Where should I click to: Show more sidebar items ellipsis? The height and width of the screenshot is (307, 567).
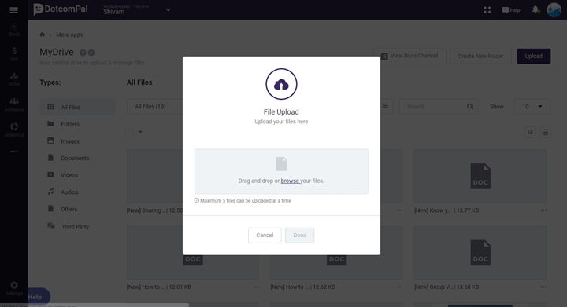pos(14,152)
